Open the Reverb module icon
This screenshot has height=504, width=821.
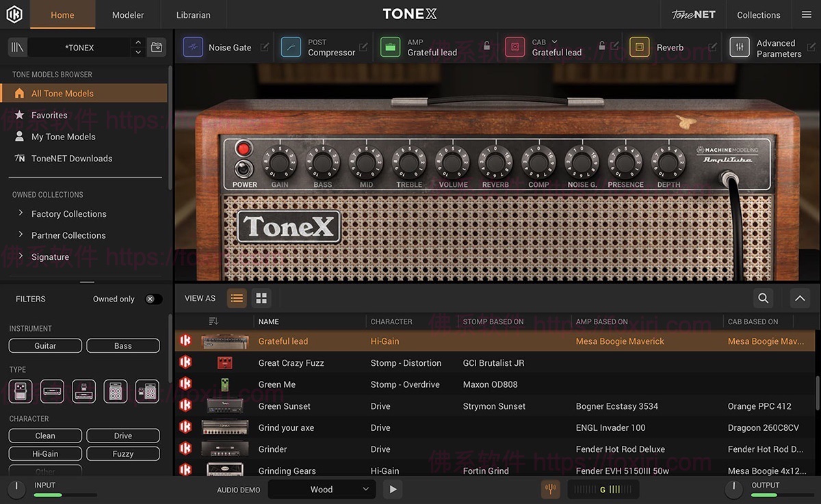click(640, 47)
